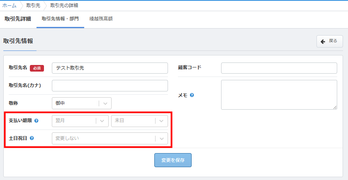
Task: Navigate to 取引先 breadcrumb link
Action: click(x=33, y=5)
